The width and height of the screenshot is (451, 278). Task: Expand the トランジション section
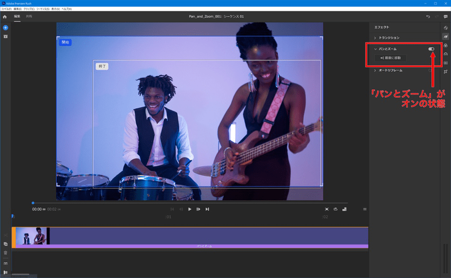tap(389, 38)
